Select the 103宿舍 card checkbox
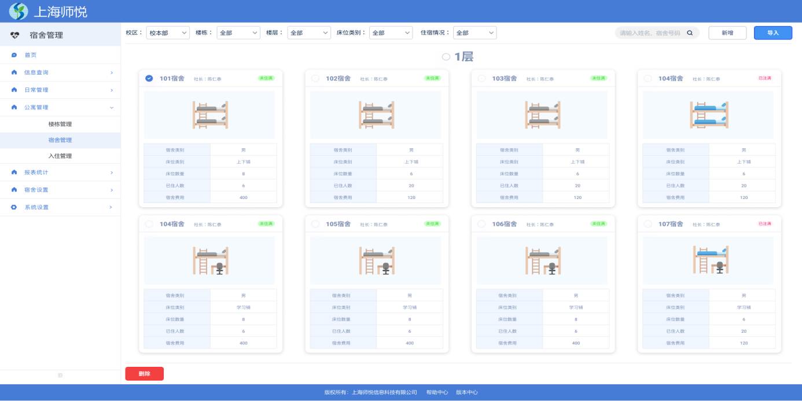 point(481,78)
